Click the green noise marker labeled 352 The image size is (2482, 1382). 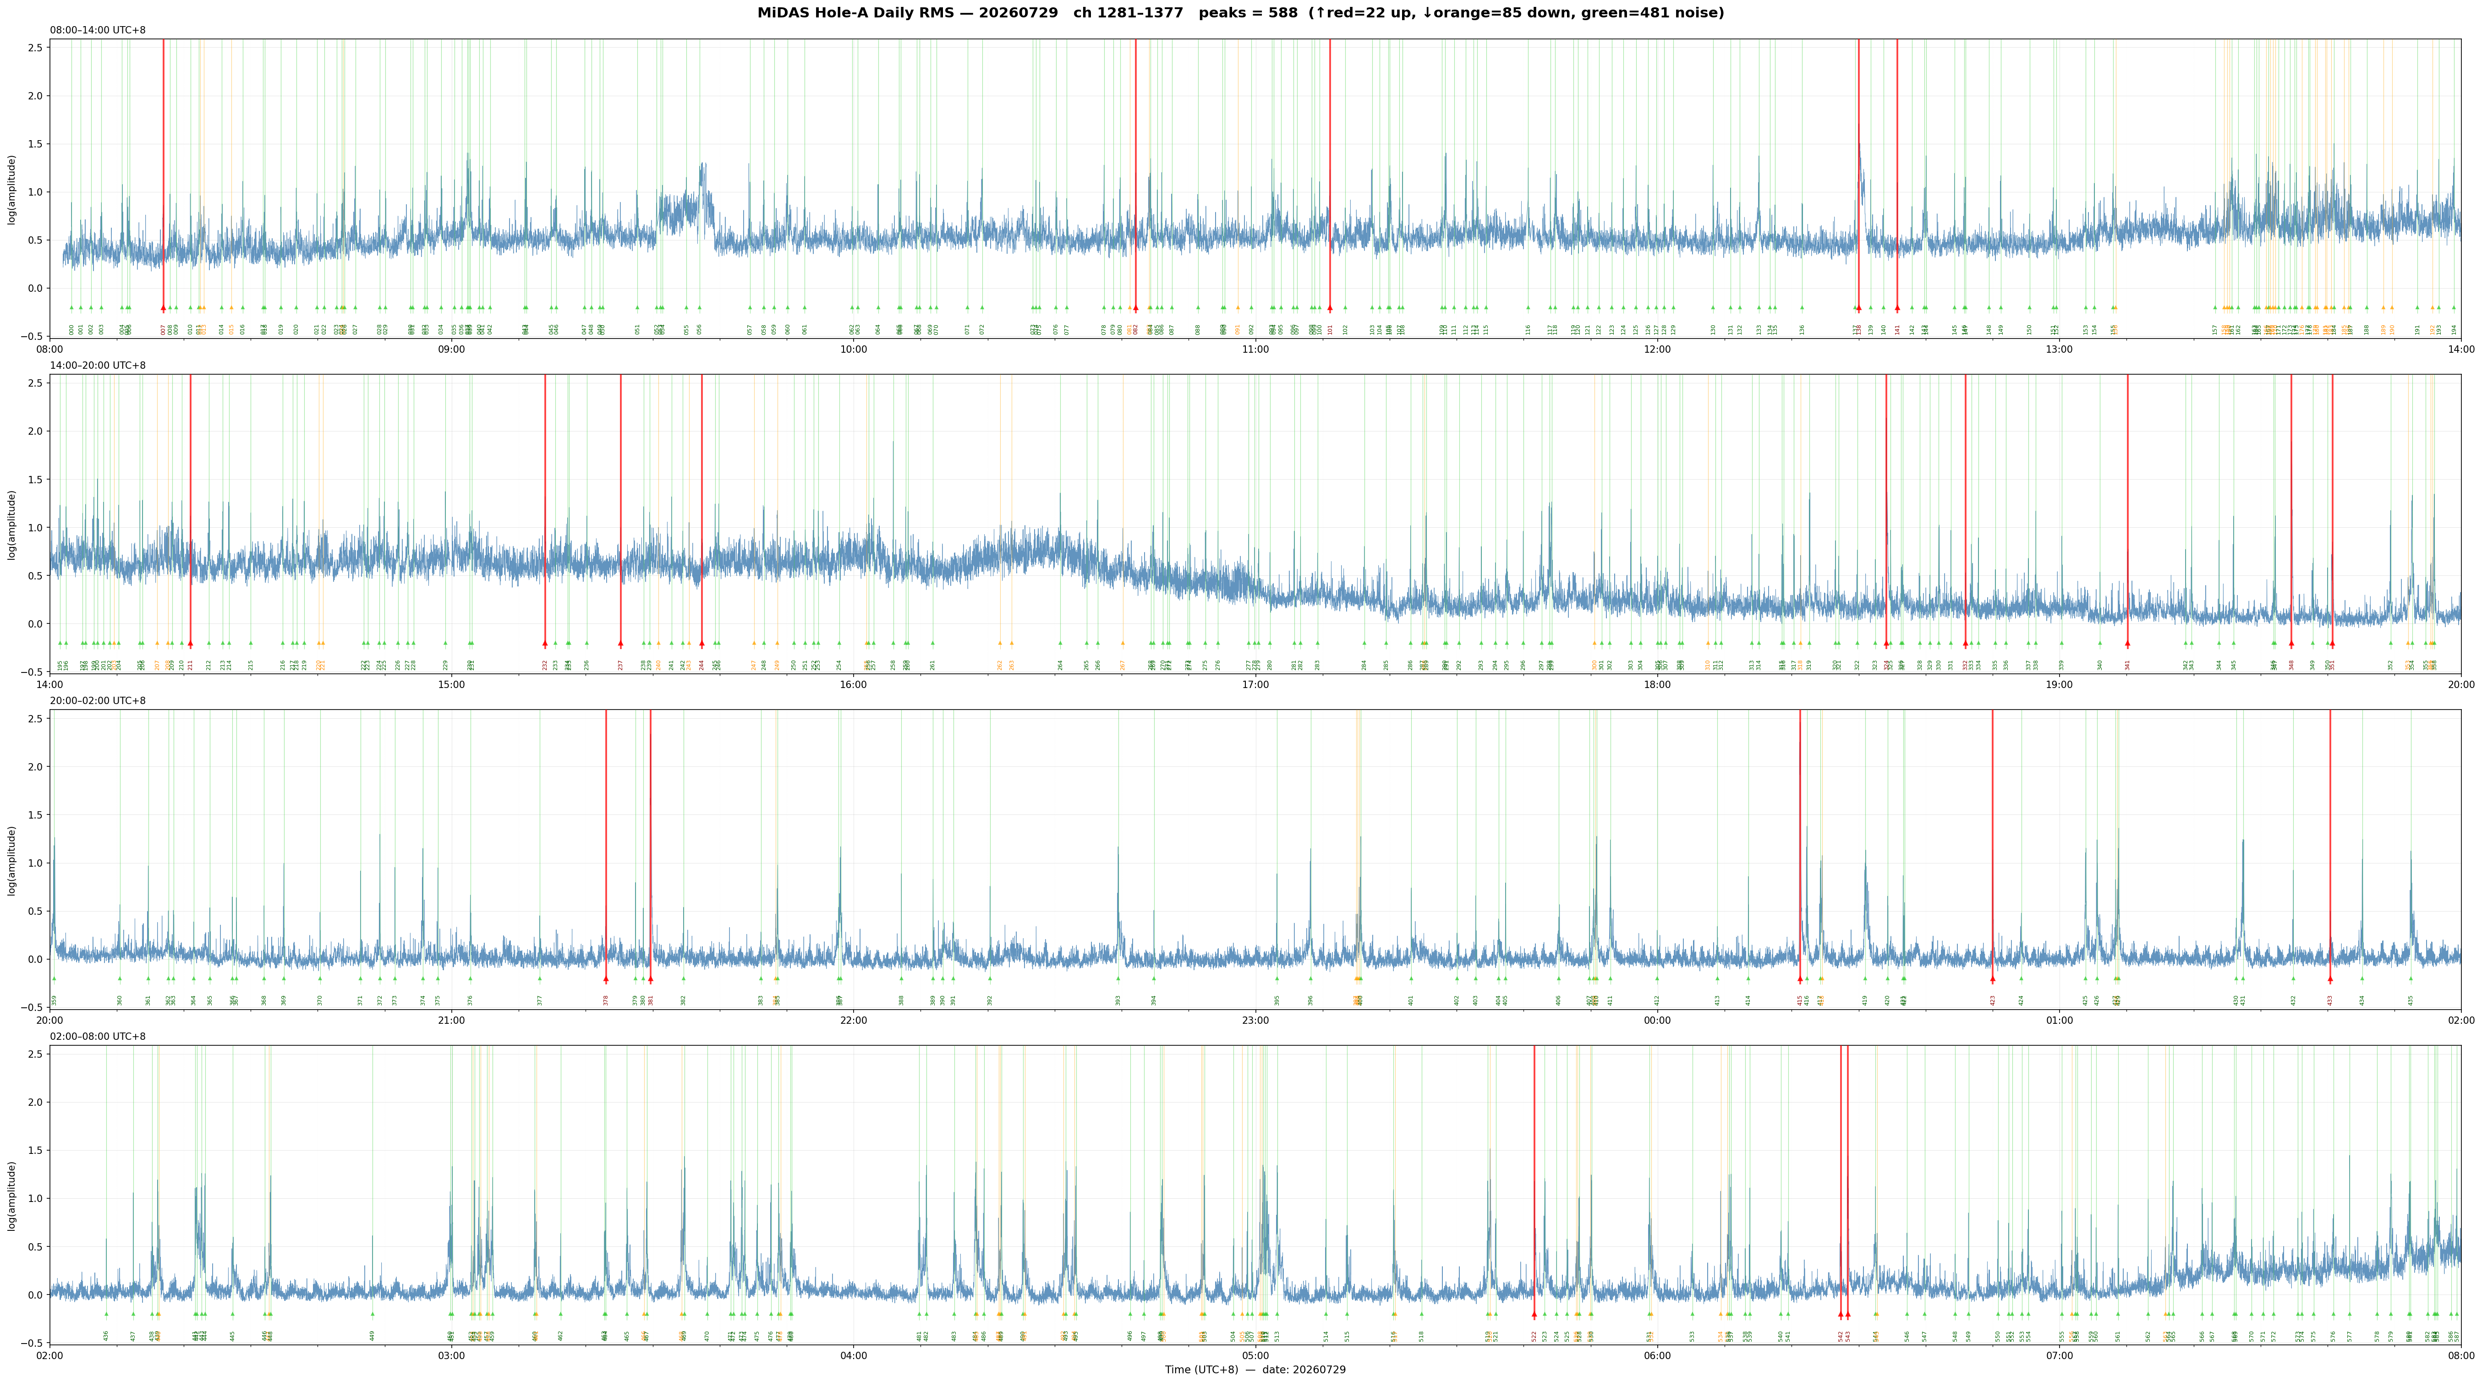click(2390, 643)
